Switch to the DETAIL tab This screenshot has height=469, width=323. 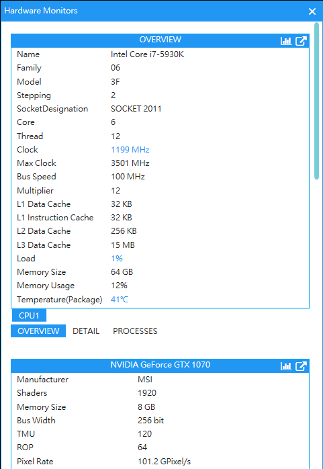pyautogui.click(x=86, y=331)
